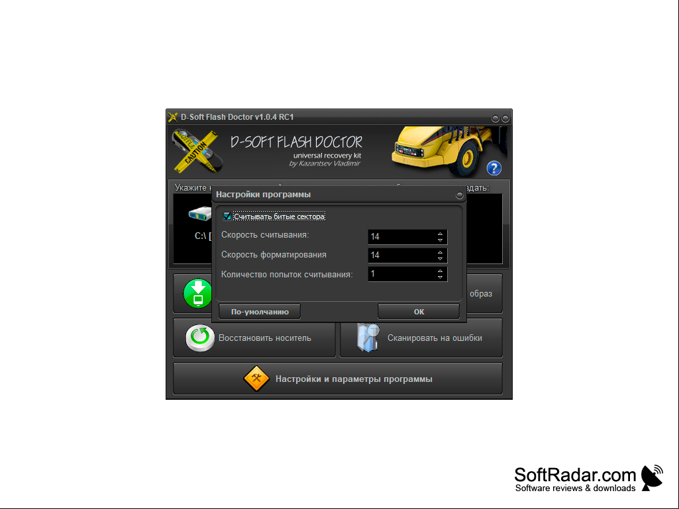Image resolution: width=679 pixels, height=509 pixels.
Task: Click the D-Soft Flash Doctor title bar logo
Action: (173, 117)
